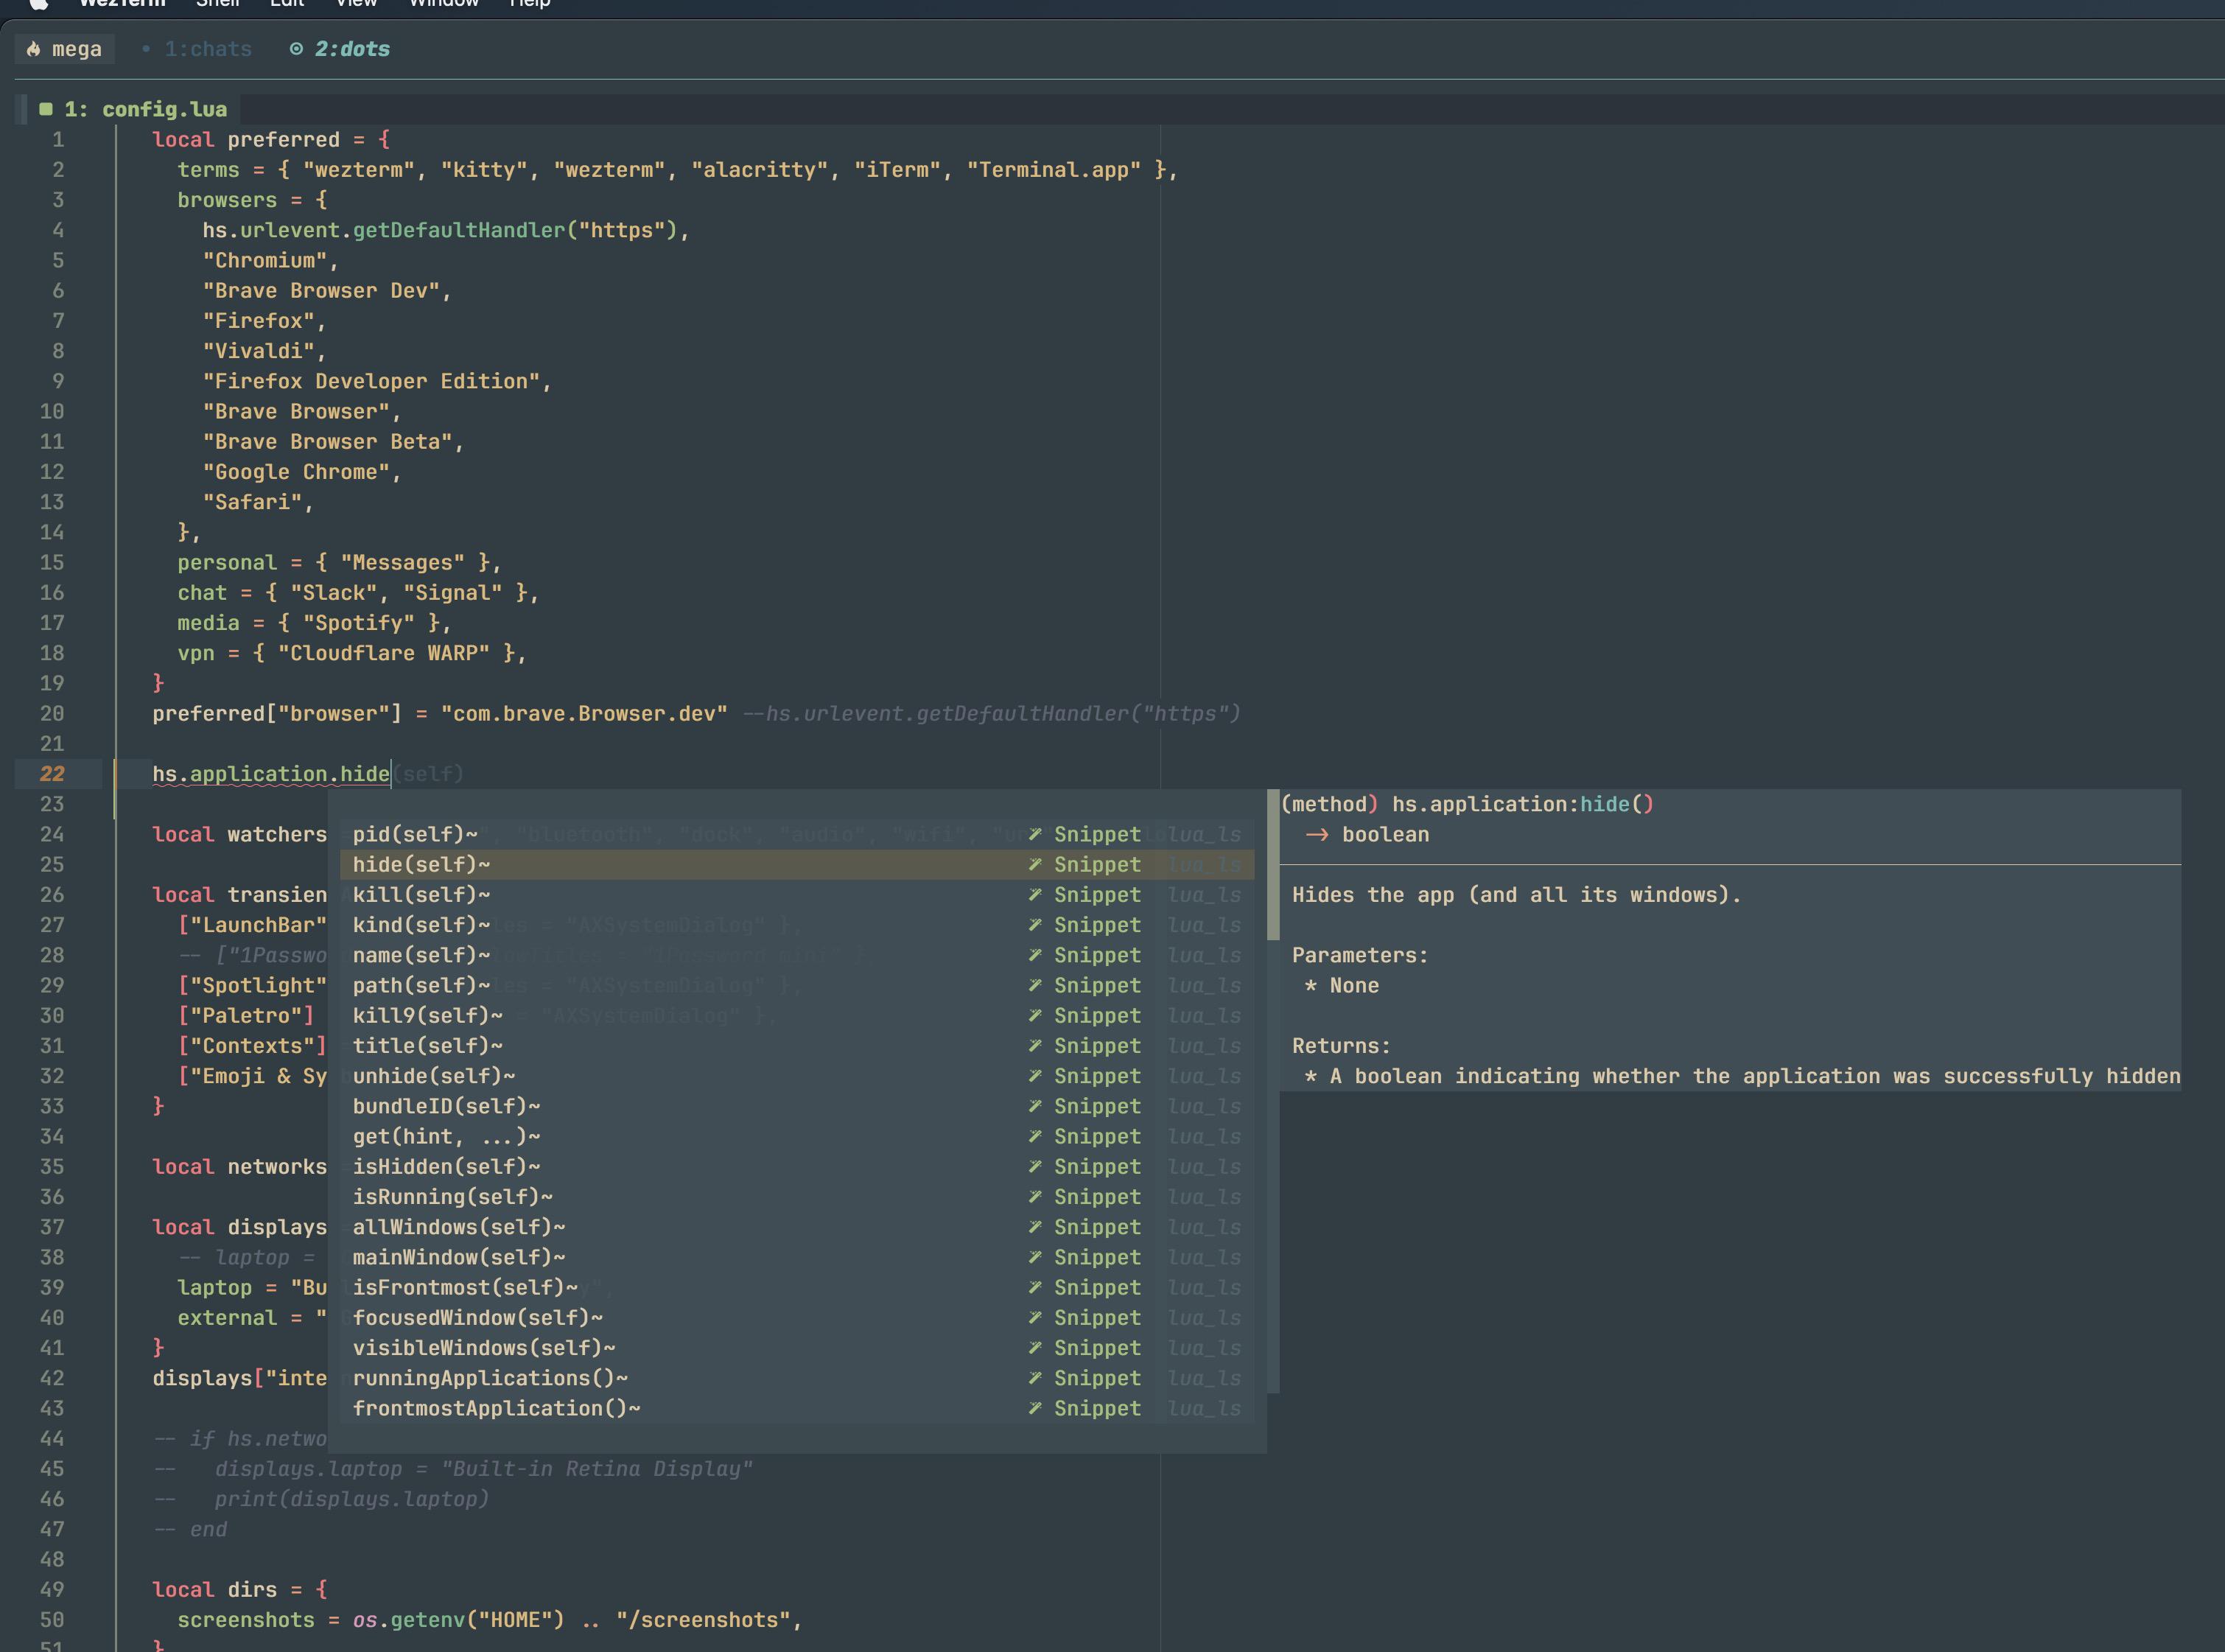This screenshot has height=1652, width=2225.
Task: Select the pid(self)~ completion item
Action: click(797, 834)
